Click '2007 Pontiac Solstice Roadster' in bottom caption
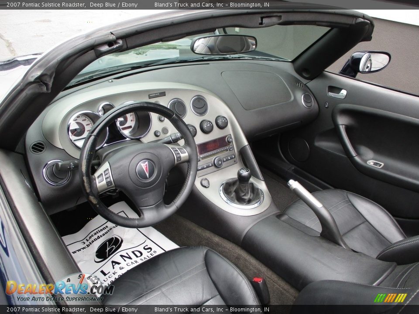Viewport: 419px width, 314px height. (46, 310)
